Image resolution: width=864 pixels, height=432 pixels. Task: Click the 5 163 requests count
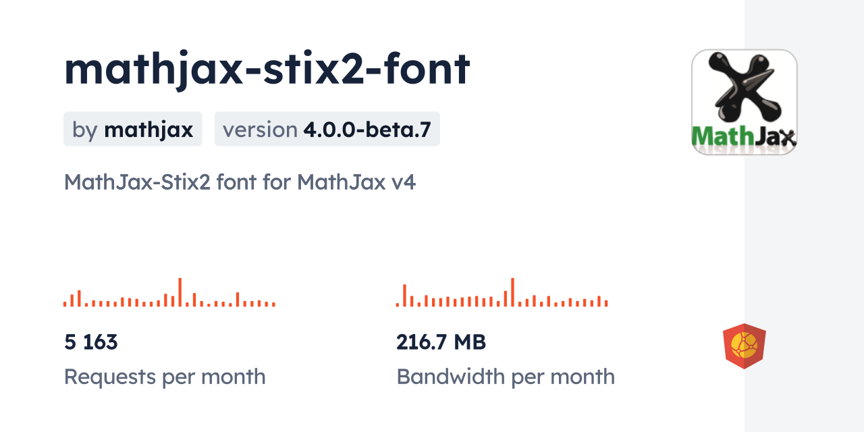click(91, 342)
